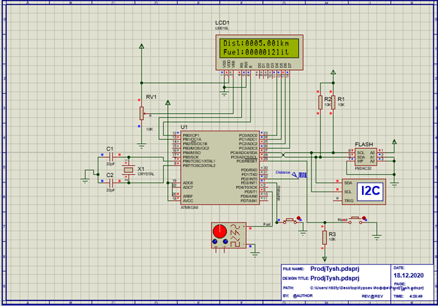Click ground symbol below RV1 potentiometer
438x306 pixels.
point(141,145)
